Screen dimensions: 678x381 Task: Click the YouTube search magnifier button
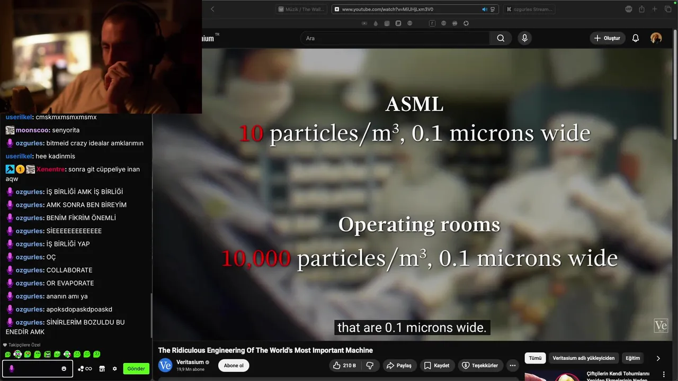tap(501, 38)
